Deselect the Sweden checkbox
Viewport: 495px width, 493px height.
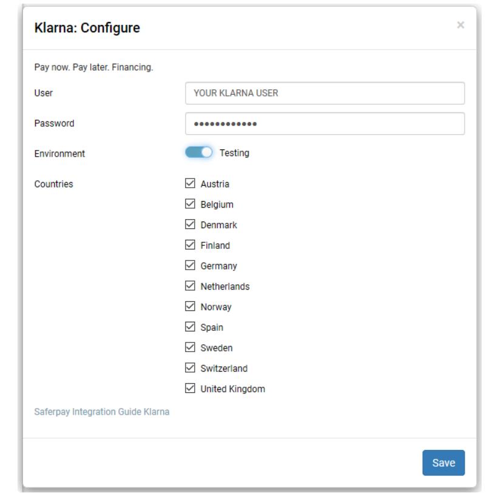pyautogui.click(x=190, y=348)
